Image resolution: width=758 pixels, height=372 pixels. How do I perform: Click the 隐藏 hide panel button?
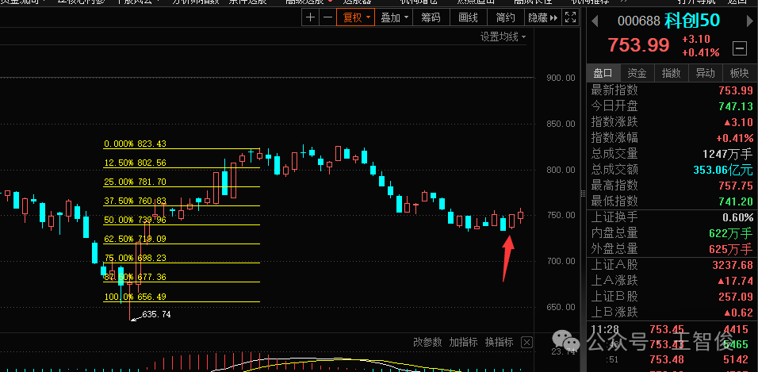pyautogui.click(x=541, y=17)
